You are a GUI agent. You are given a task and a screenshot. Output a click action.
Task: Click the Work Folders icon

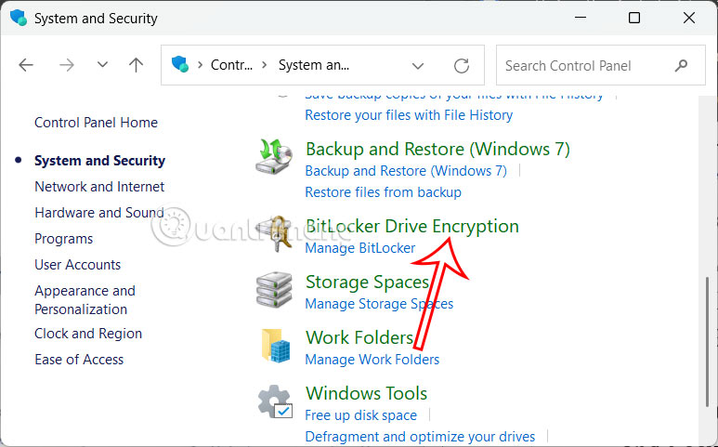[x=274, y=346]
